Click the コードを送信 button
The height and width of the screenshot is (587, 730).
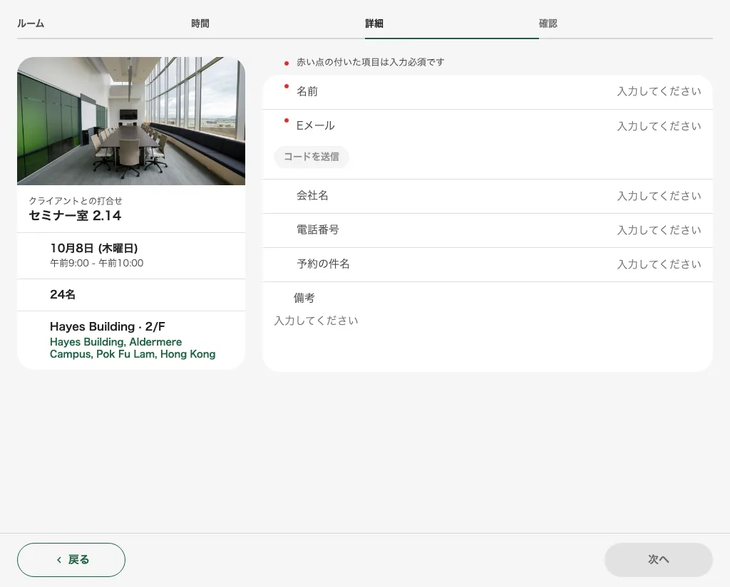[x=312, y=157]
